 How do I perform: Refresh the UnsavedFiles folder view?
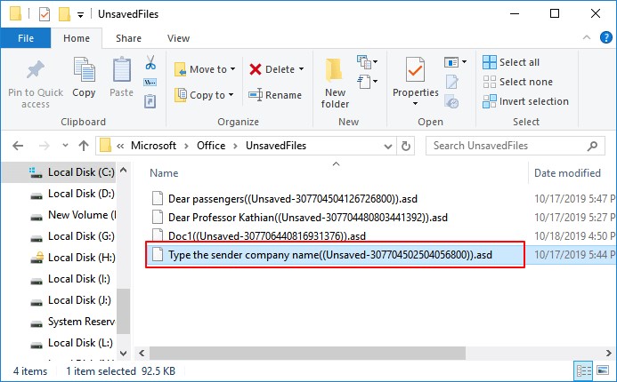[406, 146]
